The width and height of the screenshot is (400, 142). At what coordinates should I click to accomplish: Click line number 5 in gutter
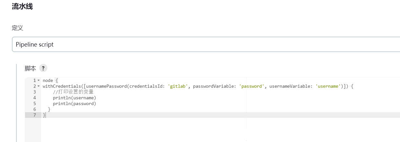pos(34,103)
